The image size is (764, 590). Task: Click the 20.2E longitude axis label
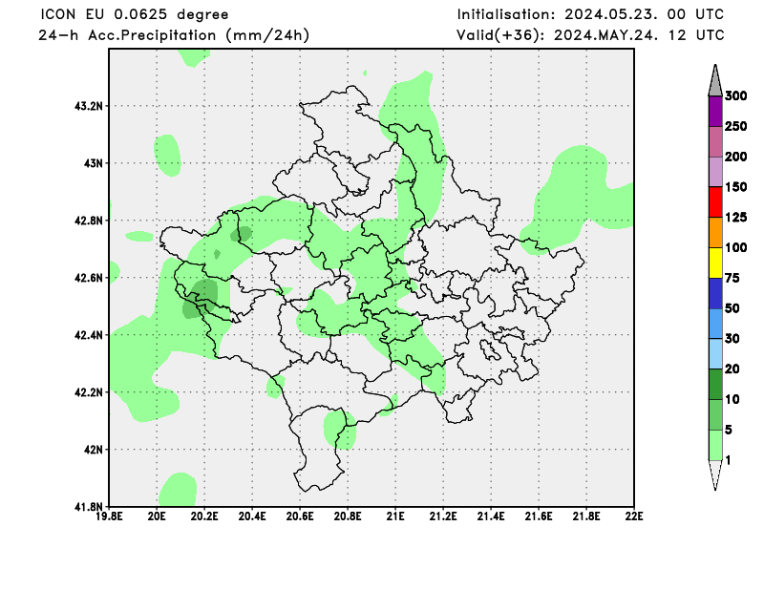tap(204, 516)
